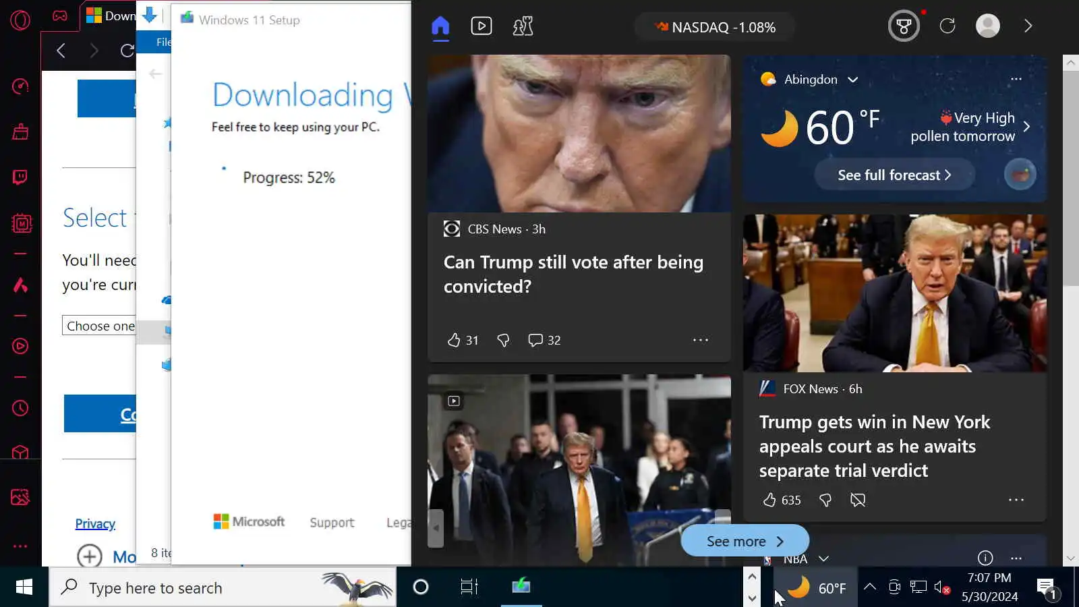Show more Opera sidebar options
1079x607 pixels.
[20, 546]
